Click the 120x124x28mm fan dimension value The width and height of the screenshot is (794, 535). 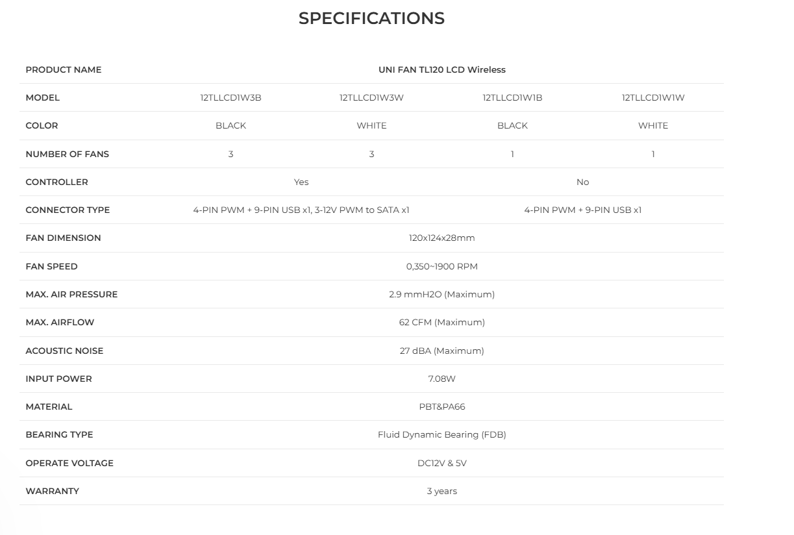[441, 238]
